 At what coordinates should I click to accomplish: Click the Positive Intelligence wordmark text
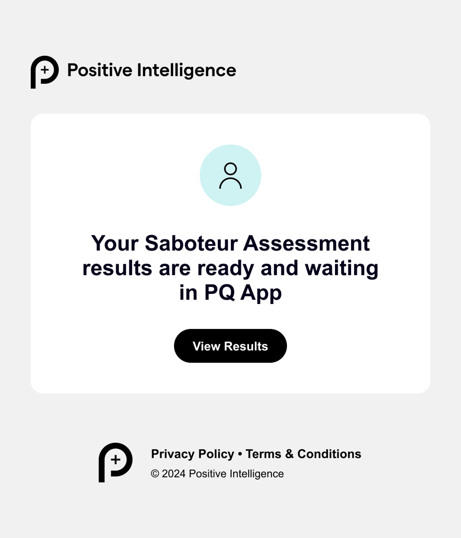[x=152, y=71]
